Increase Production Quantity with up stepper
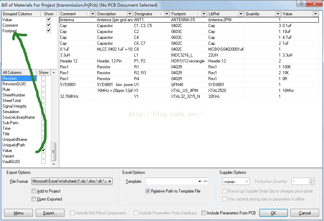The width and height of the screenshot is (324, 221). pos(312,180)
